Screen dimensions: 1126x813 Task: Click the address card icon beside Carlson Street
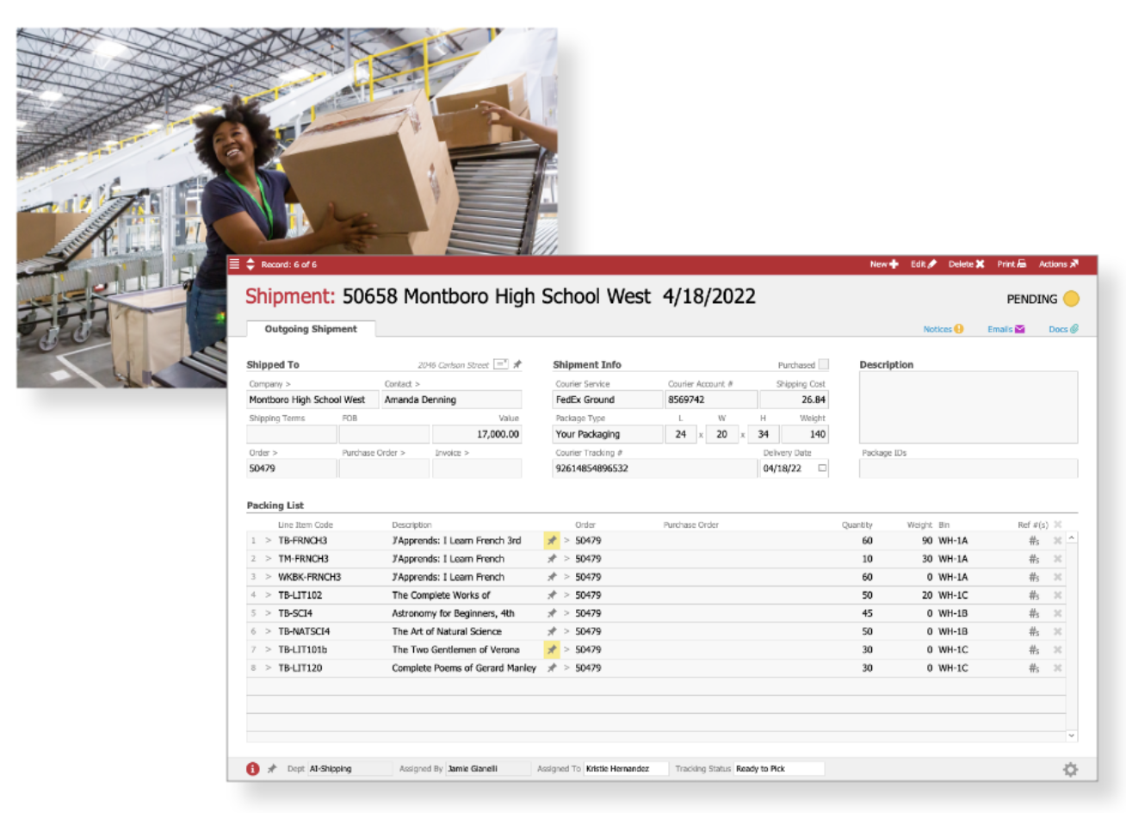click(500, 365)
